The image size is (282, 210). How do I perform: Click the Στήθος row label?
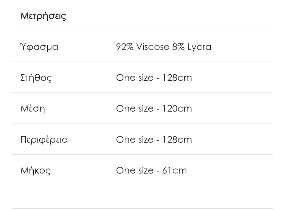[36, 78]
